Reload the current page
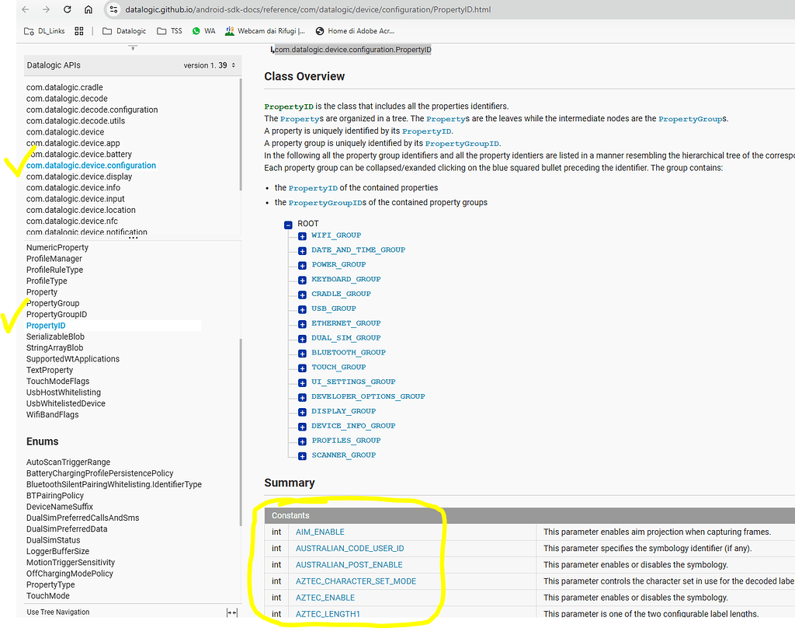The image size is (795, 628). [x=66, y=11]
